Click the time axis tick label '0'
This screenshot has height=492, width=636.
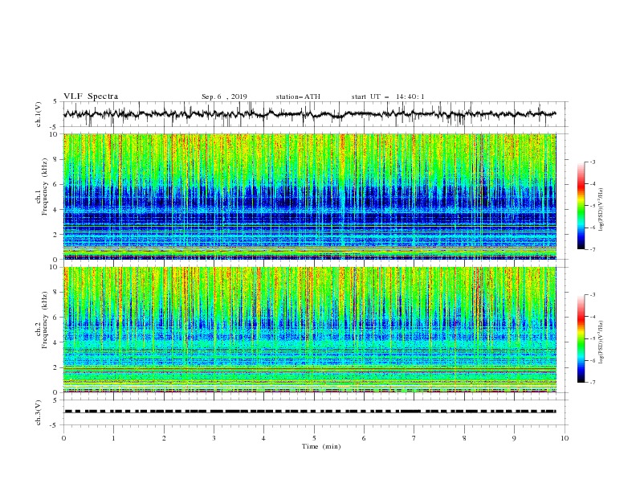click(63, 438)
